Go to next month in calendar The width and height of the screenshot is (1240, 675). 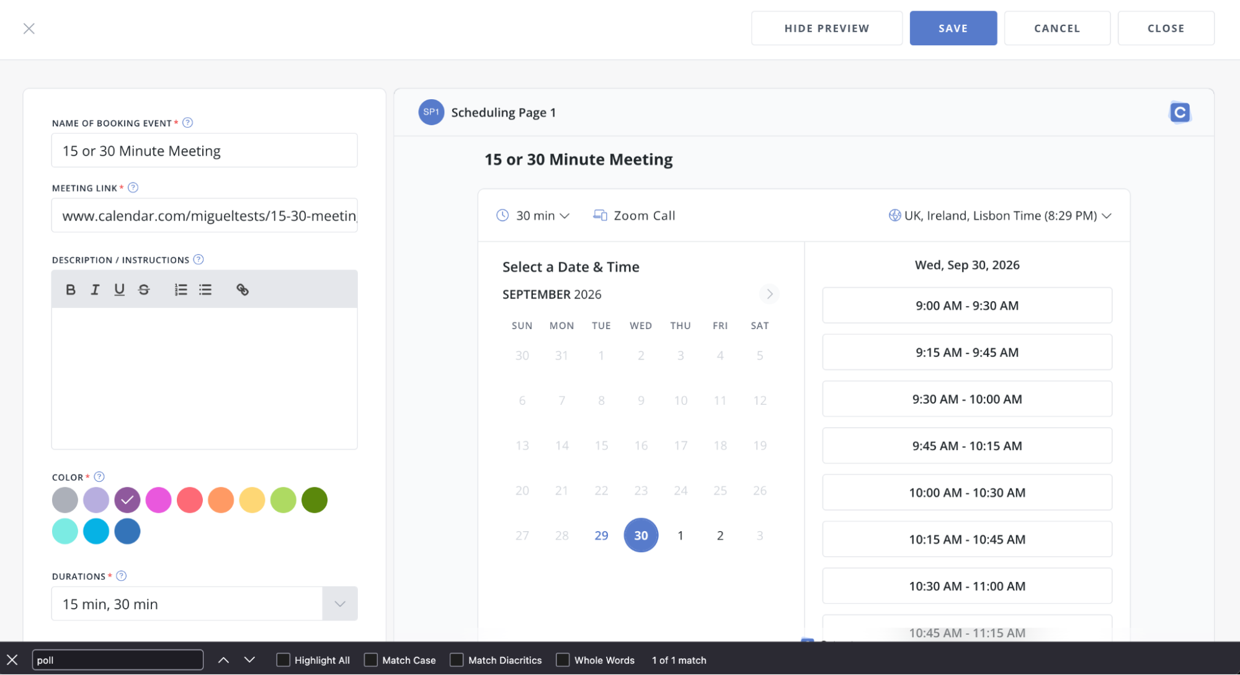[x=770, y=294]
